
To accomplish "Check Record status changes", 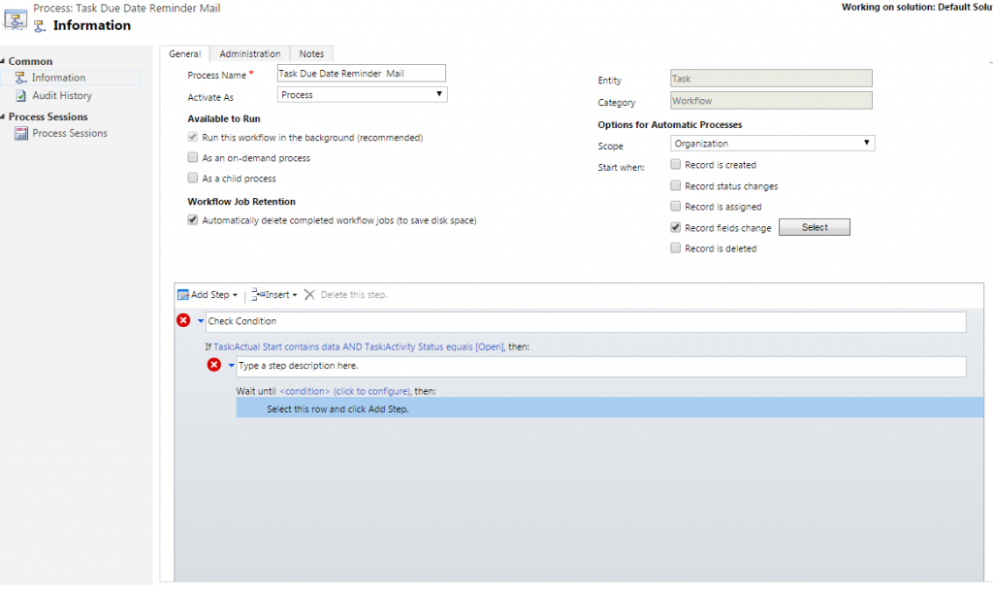I will (676, 185).
